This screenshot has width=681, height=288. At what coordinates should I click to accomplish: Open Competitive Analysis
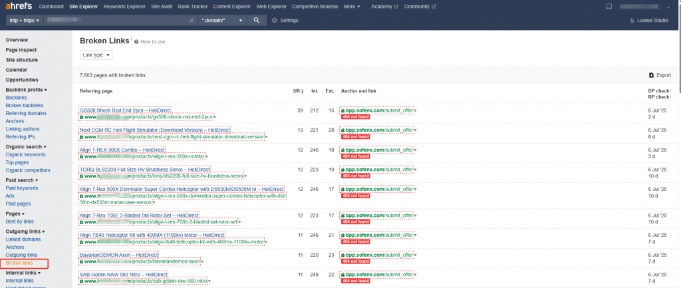(315, 7)
